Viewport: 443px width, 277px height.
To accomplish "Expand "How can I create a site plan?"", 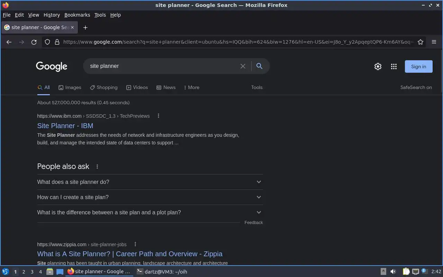I will click(150, 197).
